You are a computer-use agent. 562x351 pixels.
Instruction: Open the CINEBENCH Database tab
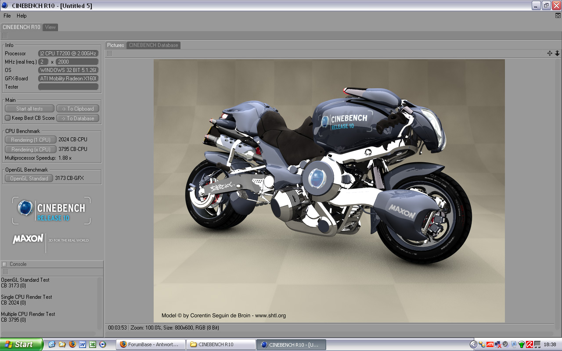154,45
